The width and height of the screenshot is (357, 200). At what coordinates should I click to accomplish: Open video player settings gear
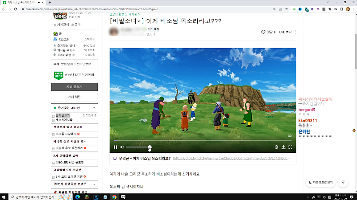point(276,147)
